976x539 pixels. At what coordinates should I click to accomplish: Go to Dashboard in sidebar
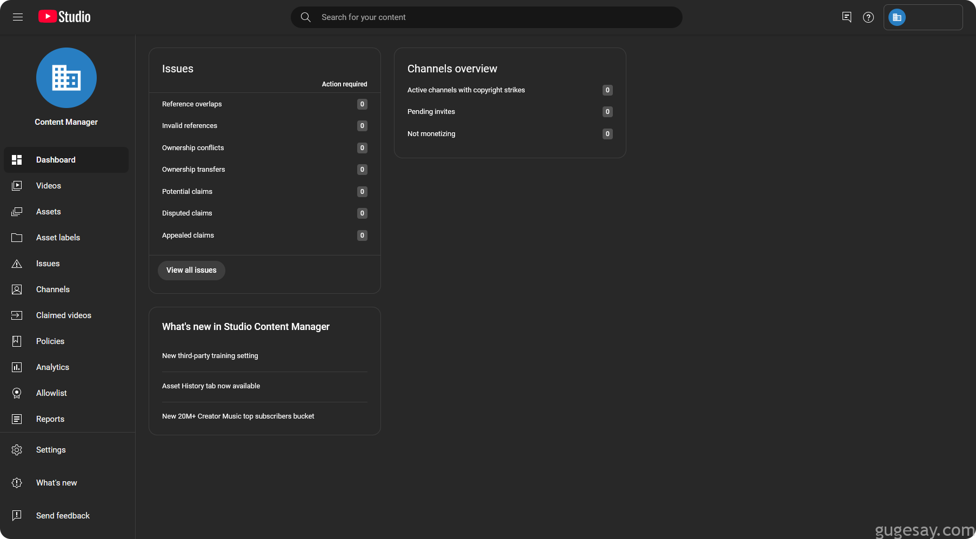(x=66, y=160)
